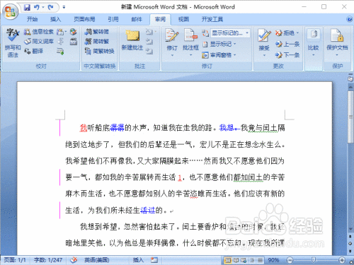Open the Office button menu
Viewport: 354px width, 265px height.
coord(10,11)
